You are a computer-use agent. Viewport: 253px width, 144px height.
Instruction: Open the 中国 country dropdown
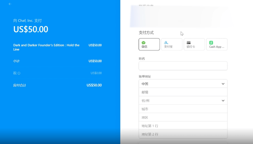(183, 84)
